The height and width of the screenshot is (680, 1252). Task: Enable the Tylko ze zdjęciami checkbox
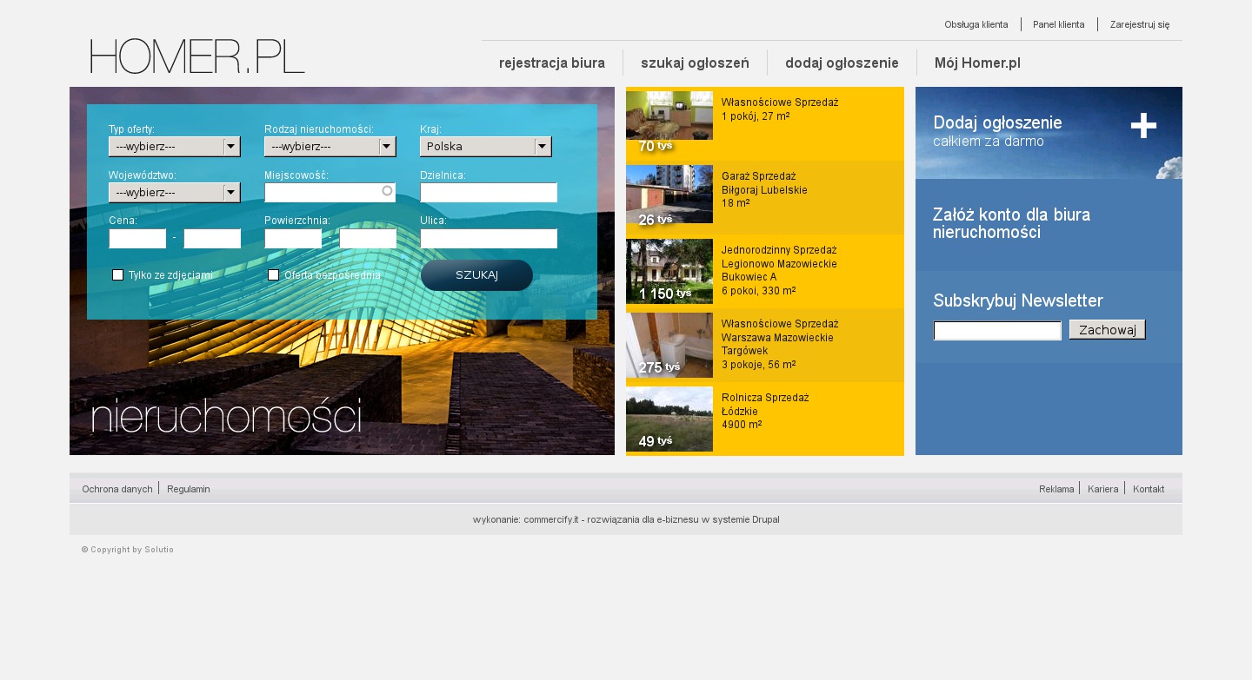point(117,275)
